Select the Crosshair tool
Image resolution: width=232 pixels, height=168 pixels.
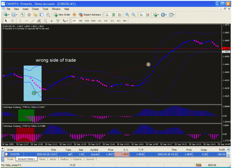pos(13,21)
